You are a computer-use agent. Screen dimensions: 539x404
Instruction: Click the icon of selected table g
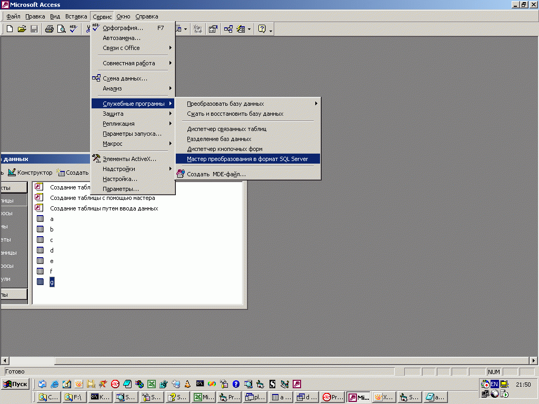click(40, 282)
